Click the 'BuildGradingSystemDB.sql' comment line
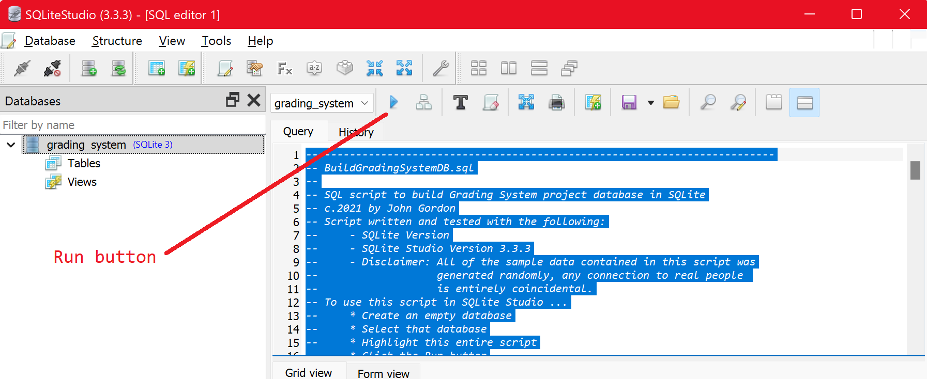The image size is (927, 379). coord(399,168)
